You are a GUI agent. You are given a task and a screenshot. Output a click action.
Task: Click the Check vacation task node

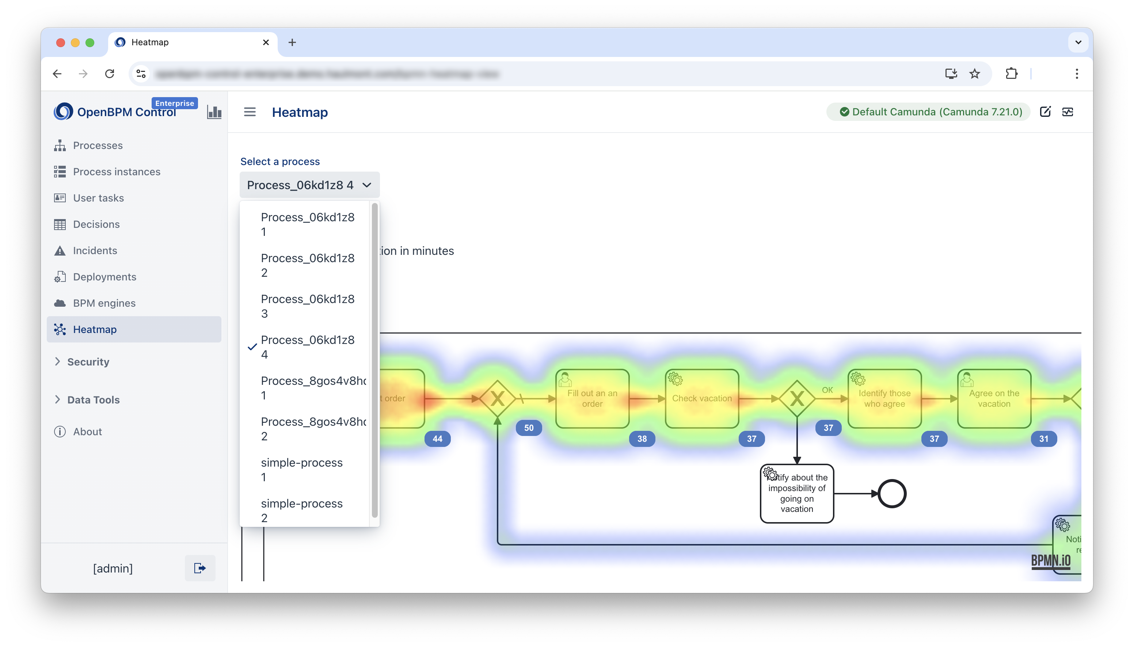pos(701,399)
